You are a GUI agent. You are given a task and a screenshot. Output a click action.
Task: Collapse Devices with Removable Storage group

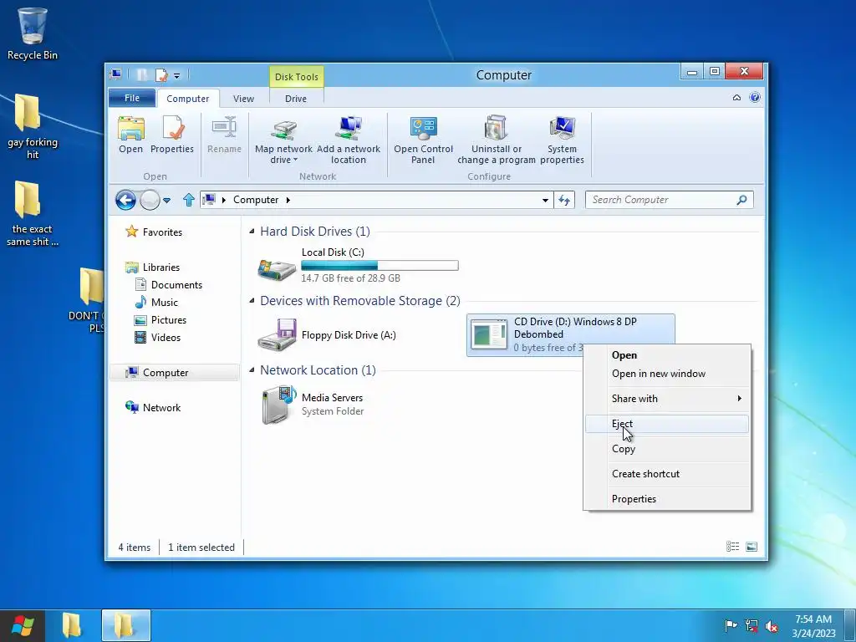[252, 301]
